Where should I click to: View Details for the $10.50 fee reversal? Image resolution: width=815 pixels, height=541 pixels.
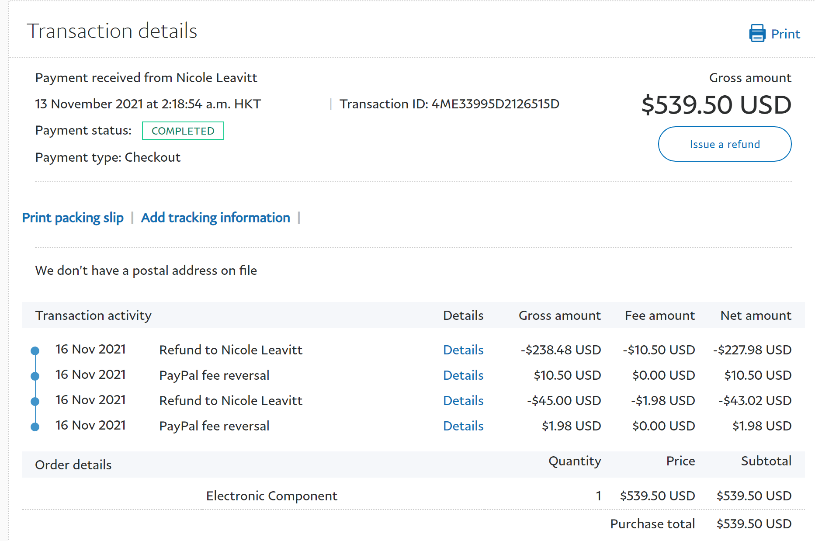pos(463,375)
